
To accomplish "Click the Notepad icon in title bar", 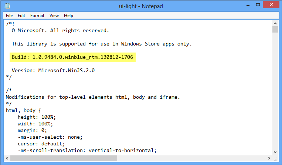I will (x=7, y=6).
